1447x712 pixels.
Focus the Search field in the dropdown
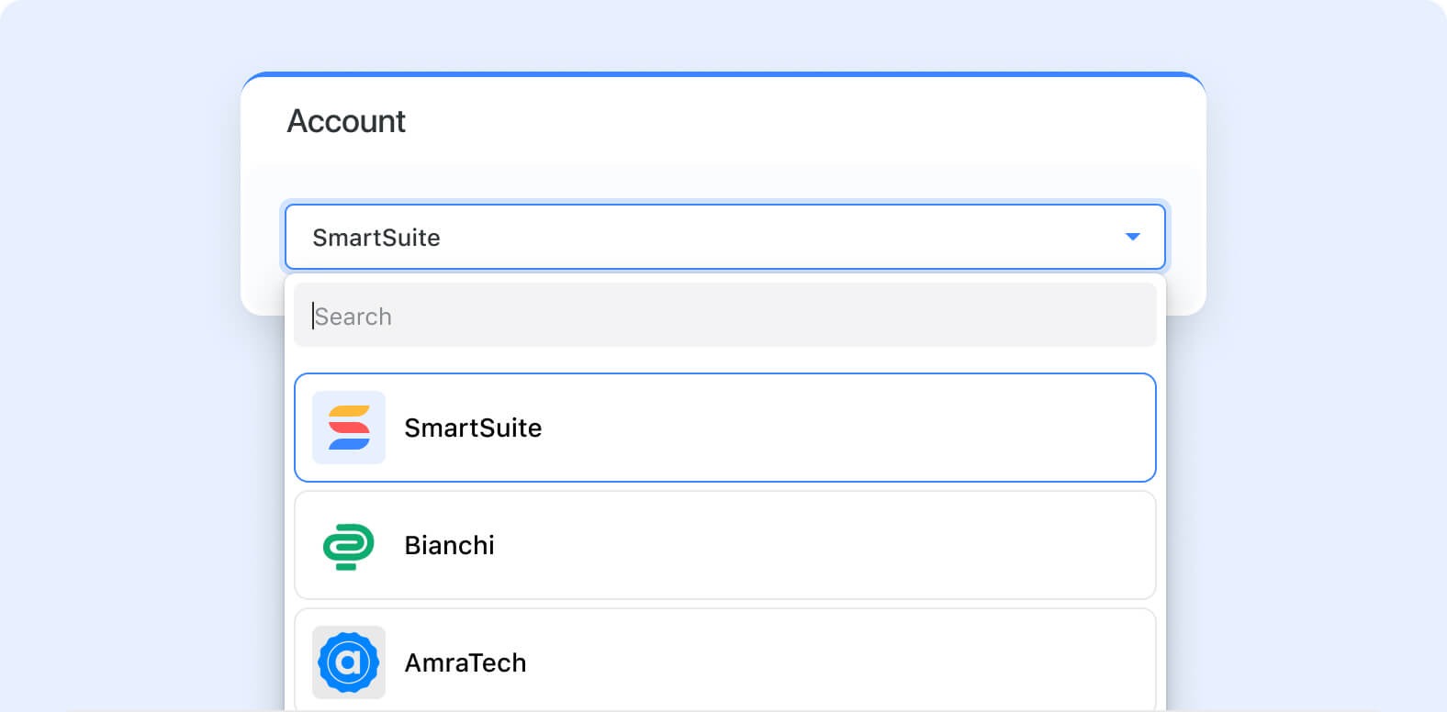725,315
